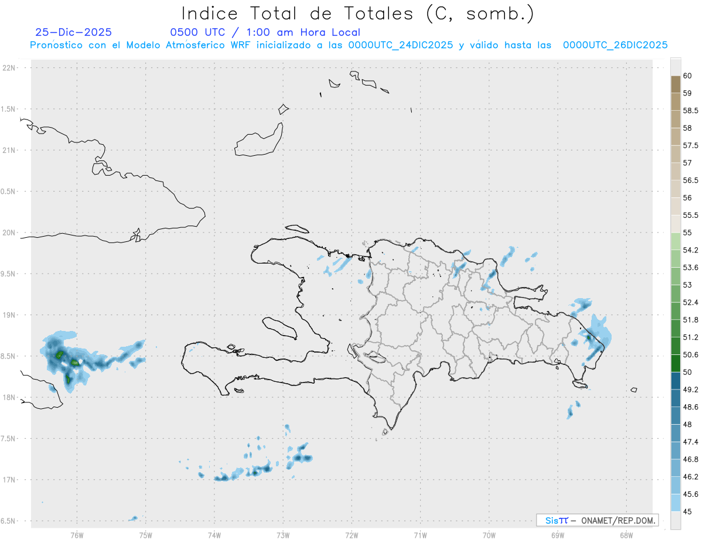This screenshot has height=543, width=703.
Task: Click the '18N' latitude label
Action: [10, 397]
